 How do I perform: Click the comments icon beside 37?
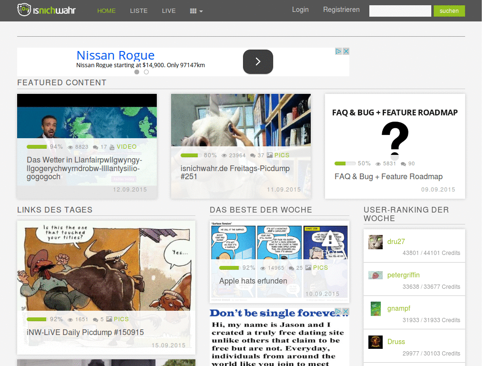point(253,156)
